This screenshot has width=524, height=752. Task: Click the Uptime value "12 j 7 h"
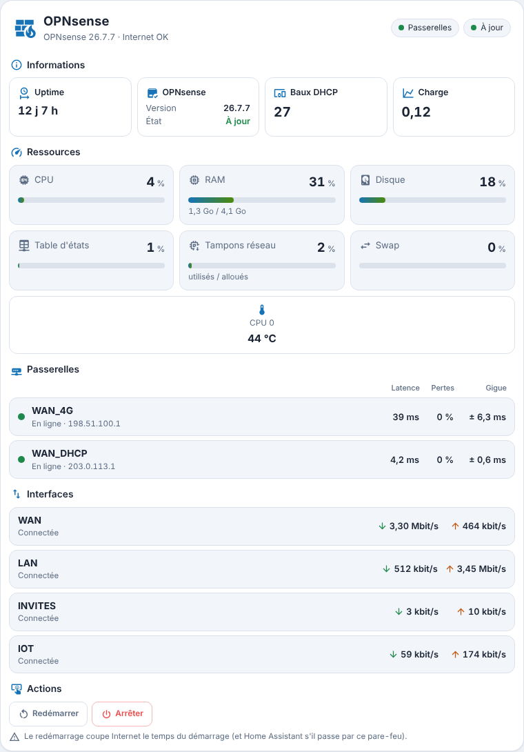[x=38, y=111]
